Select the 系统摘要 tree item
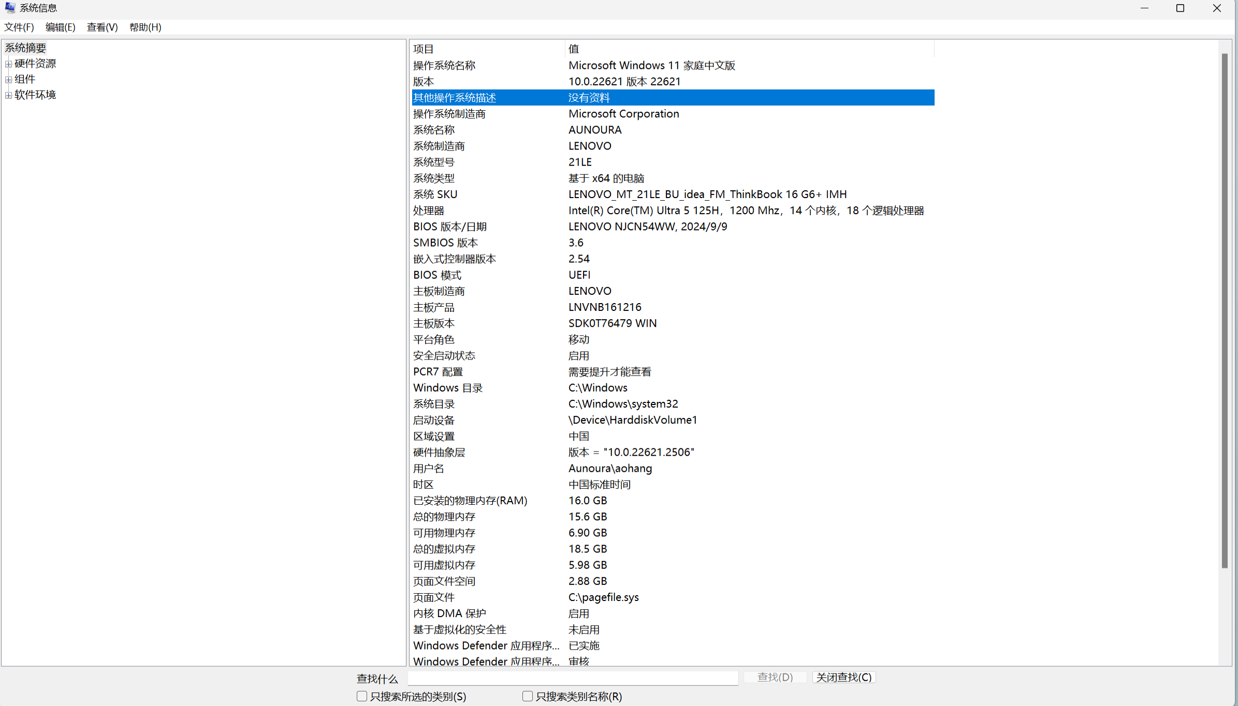The image size is (1238, 706). coord(25,48)
